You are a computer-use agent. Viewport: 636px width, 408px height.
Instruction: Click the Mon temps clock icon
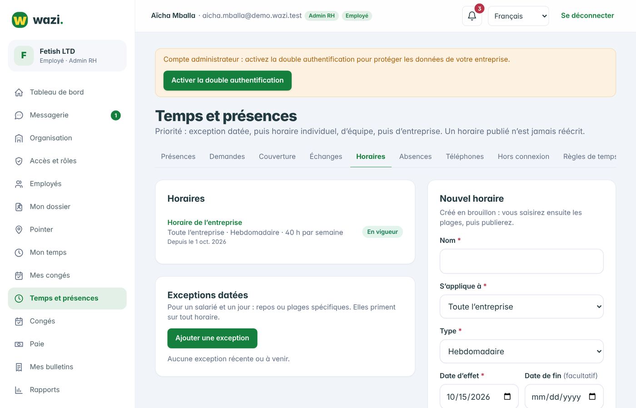(19, 252)
